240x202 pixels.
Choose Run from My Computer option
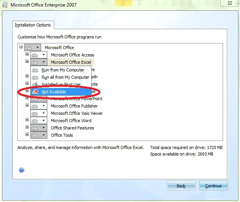click(x=61, y=70)
